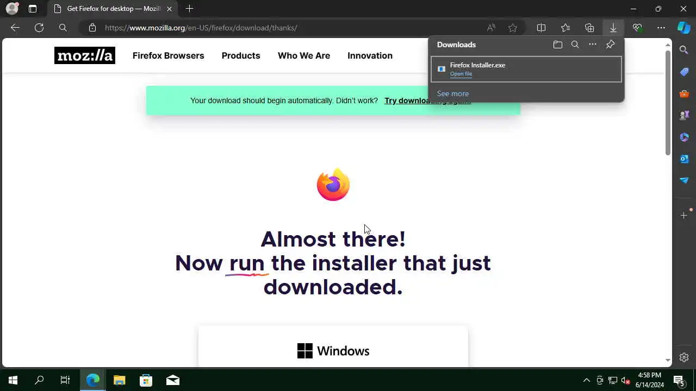Click Try downloading again link
Screen dimensions: 696x391
(427, 100)
